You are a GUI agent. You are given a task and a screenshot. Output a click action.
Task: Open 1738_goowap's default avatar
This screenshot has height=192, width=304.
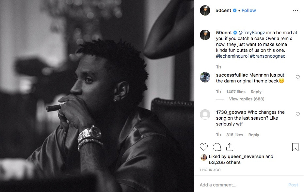(x=205, y=114)
